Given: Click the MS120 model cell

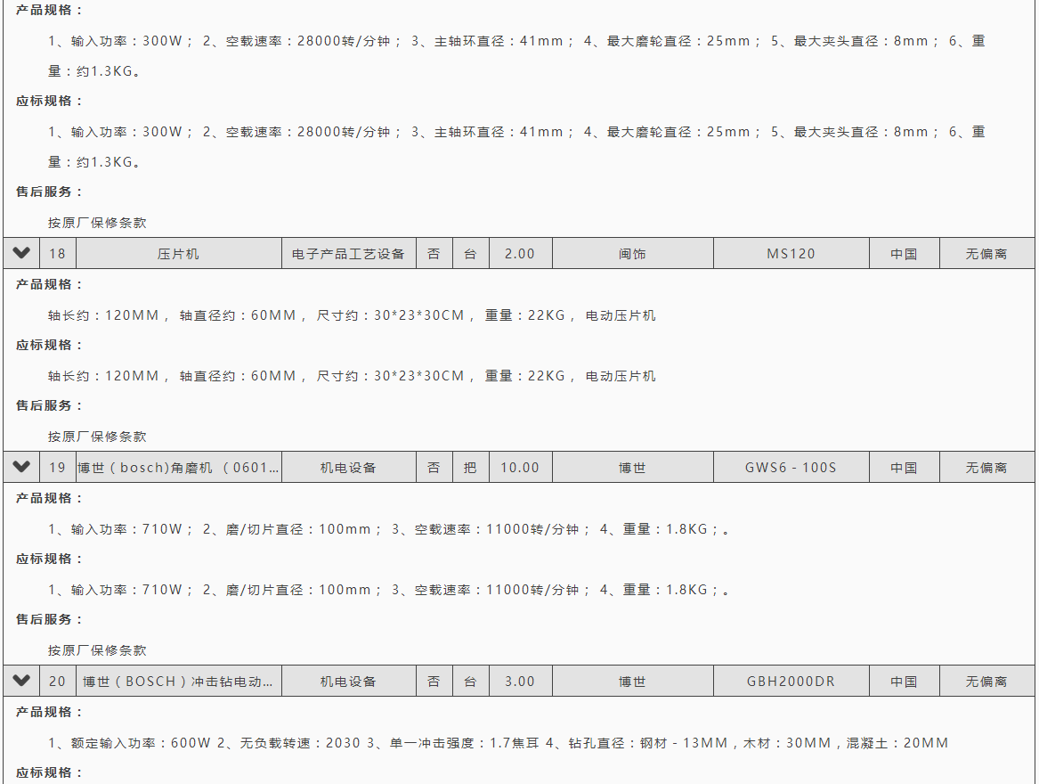Looking at the screenshot, I should [x=791, y=254].
